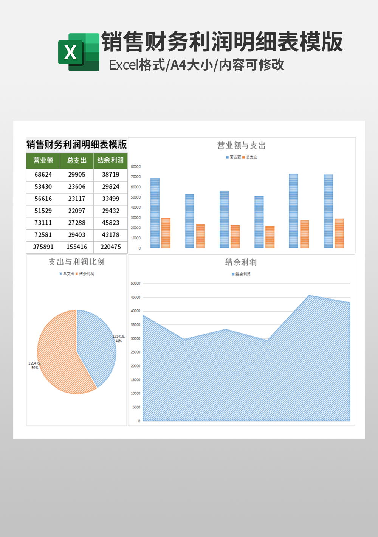Select the spreadsheet heading above the table
Screen dimensions: 378x537
(77, 144)
